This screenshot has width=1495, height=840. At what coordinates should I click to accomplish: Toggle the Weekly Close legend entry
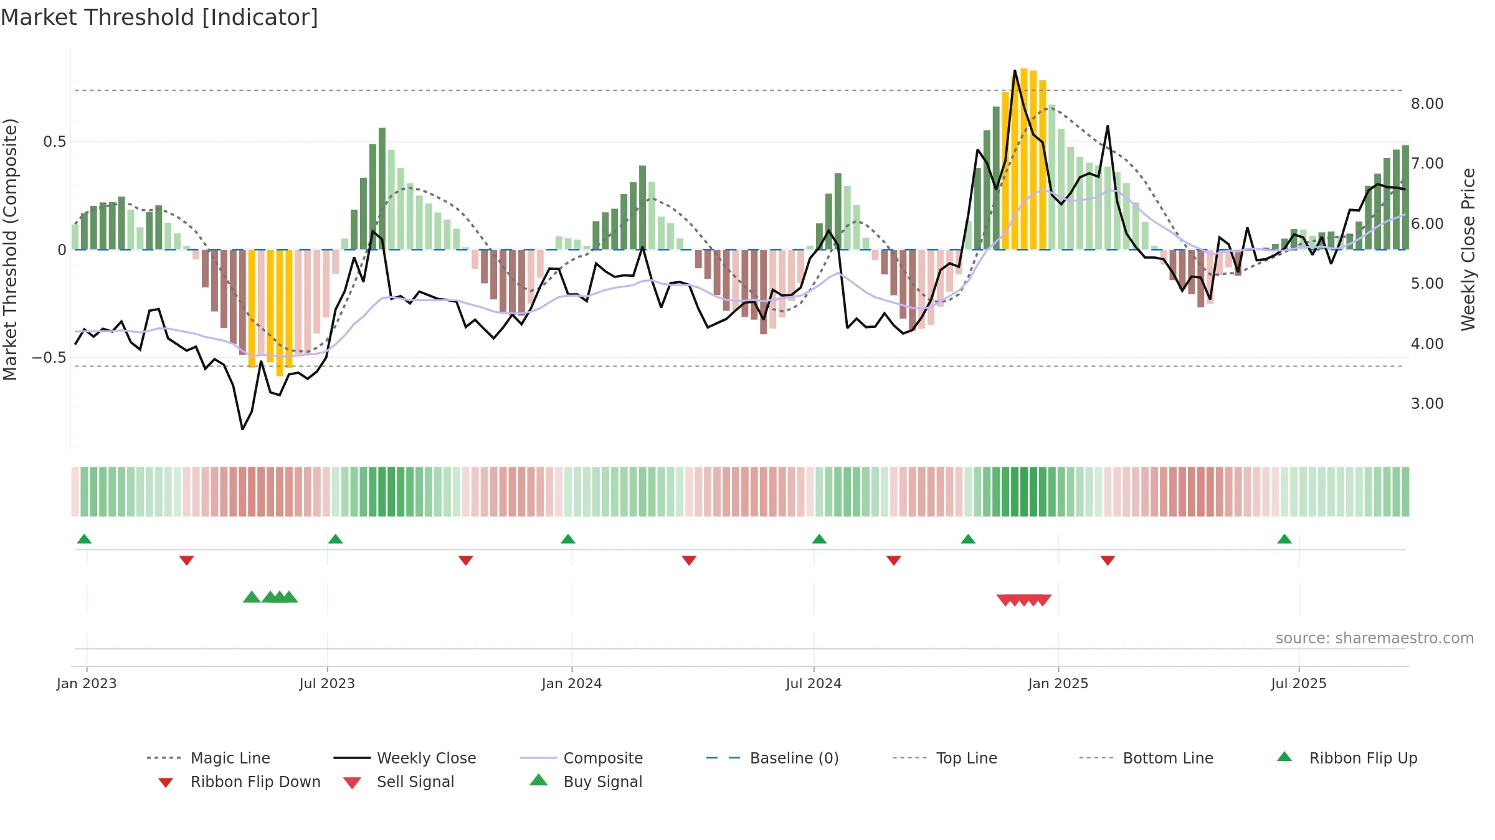(405, 758)
